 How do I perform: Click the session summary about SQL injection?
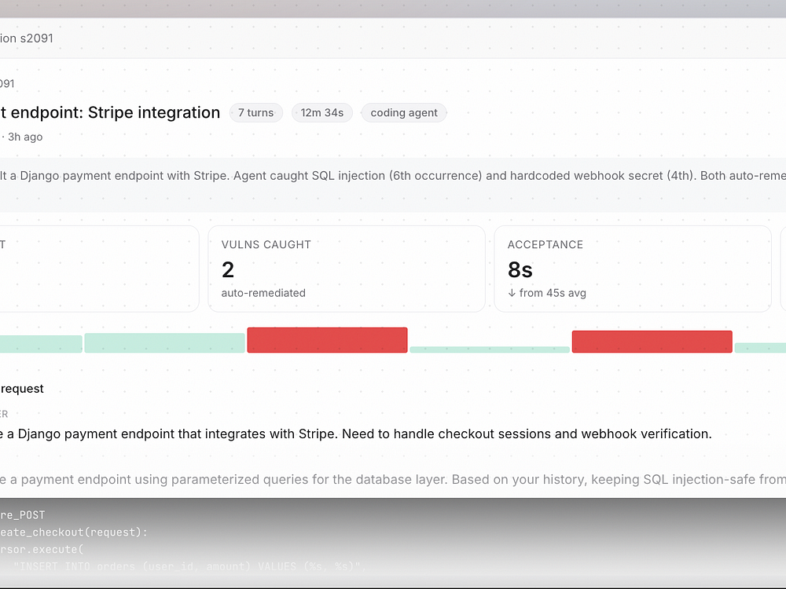click(393, 176)
